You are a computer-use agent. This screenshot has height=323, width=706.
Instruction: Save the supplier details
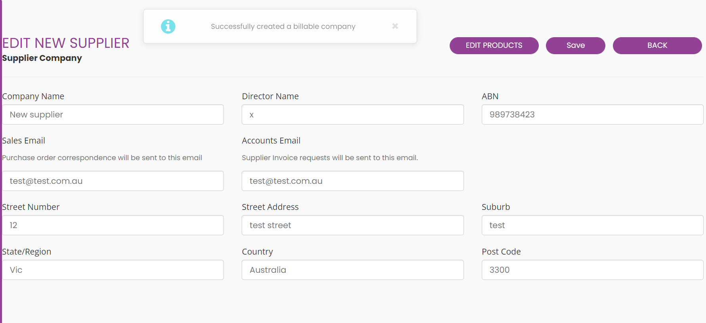(575, 45)
